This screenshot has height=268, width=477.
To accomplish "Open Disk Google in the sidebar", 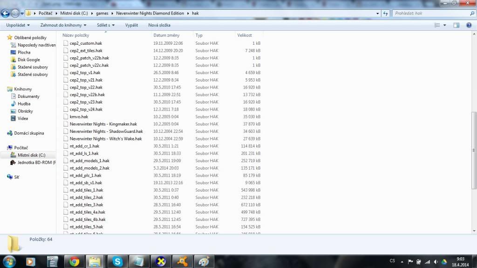I will (x=28, y=60).
